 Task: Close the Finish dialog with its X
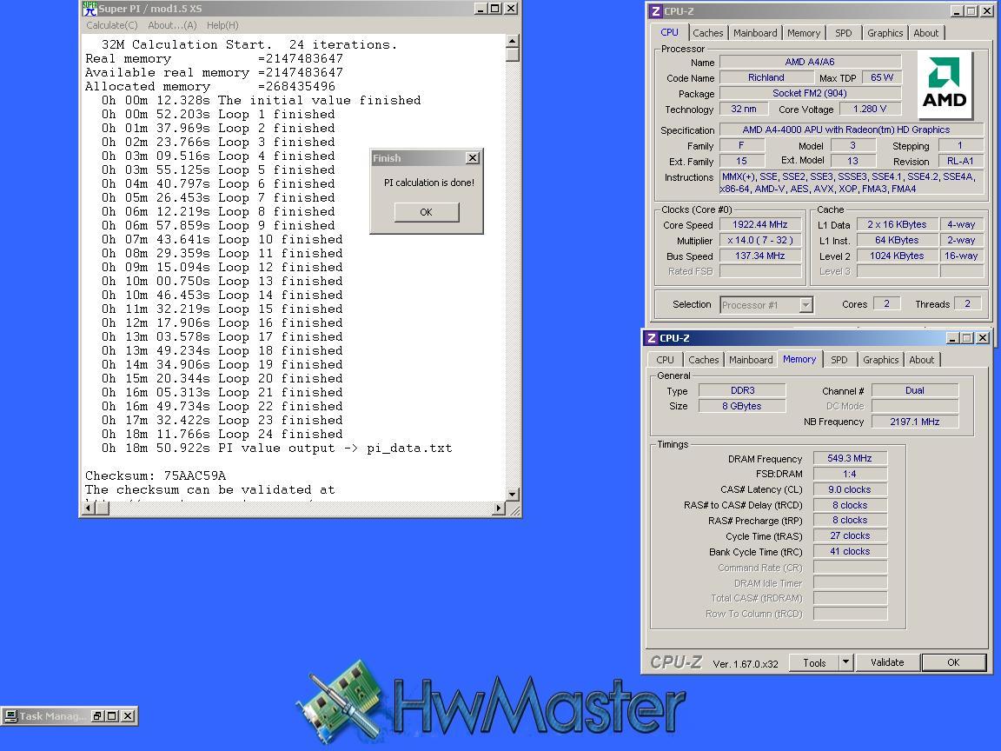pos(473,157)
